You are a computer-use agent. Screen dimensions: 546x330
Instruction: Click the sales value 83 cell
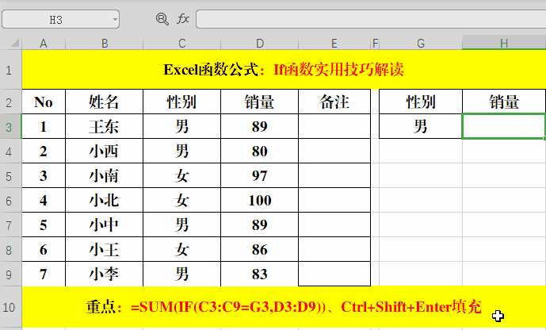coord(259,274)
